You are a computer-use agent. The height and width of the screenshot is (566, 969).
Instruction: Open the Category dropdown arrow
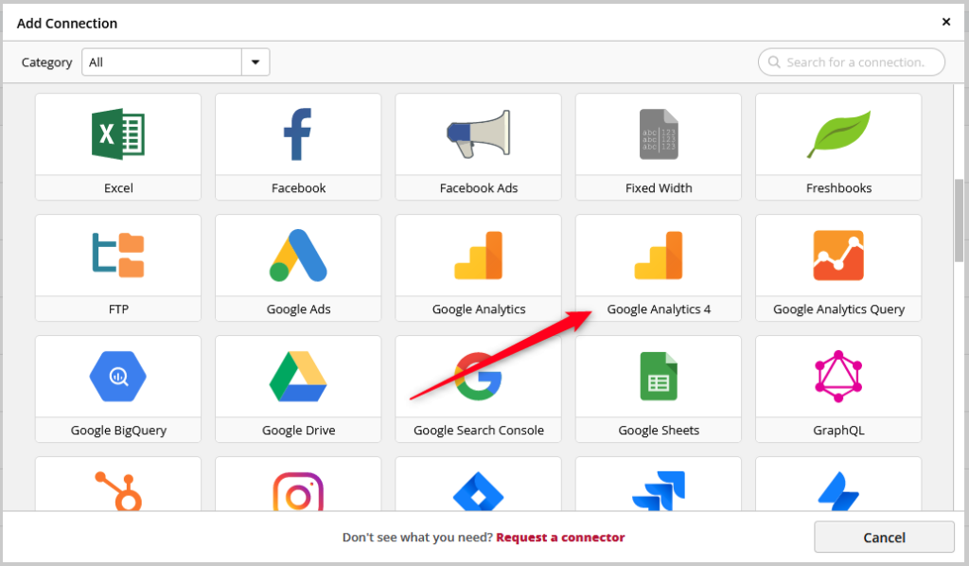tap(255, 62)
